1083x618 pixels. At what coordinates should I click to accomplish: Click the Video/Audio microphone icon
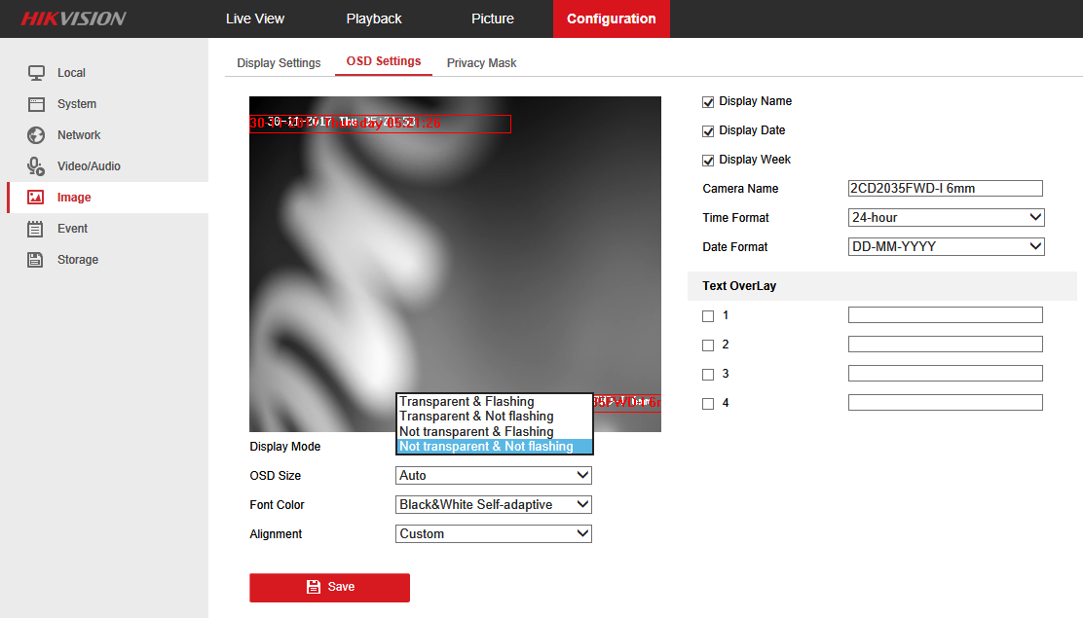click(x=36, y=166)
